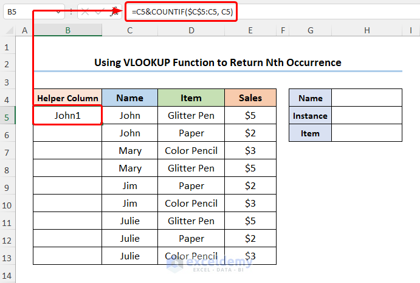Click the empty cell next to the Item label

click(367, 133)
